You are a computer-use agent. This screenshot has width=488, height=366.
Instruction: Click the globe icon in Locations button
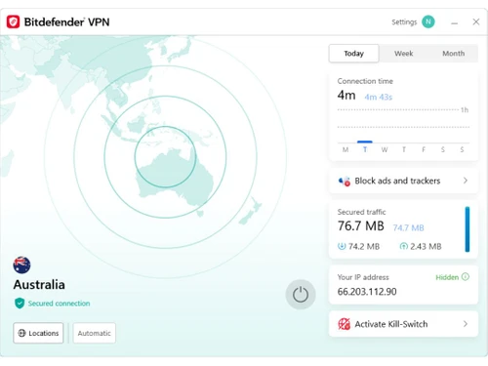point(21,333)
